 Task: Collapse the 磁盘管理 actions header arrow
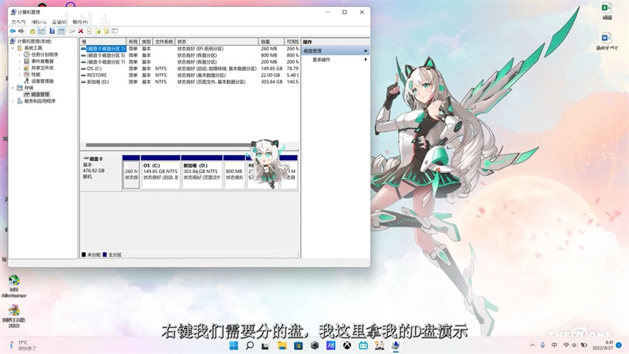pyautogui.click(x=366, y=51)
